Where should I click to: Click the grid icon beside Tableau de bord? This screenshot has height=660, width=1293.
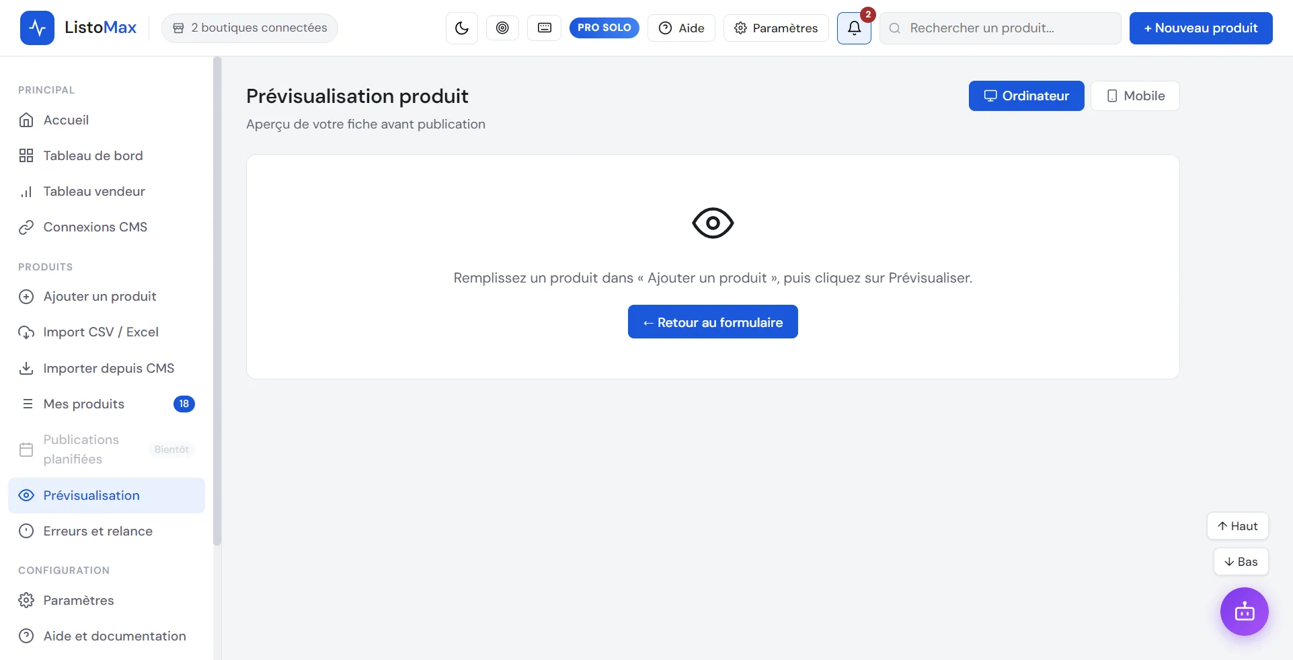coord(26,155)
